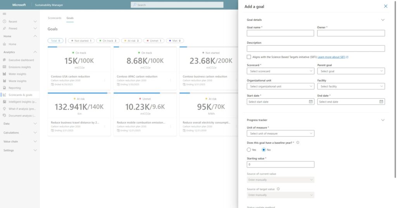Screen dimensions: 397x208
Task: Click the Emissions insights icon
Action: [x=4, y=67]
